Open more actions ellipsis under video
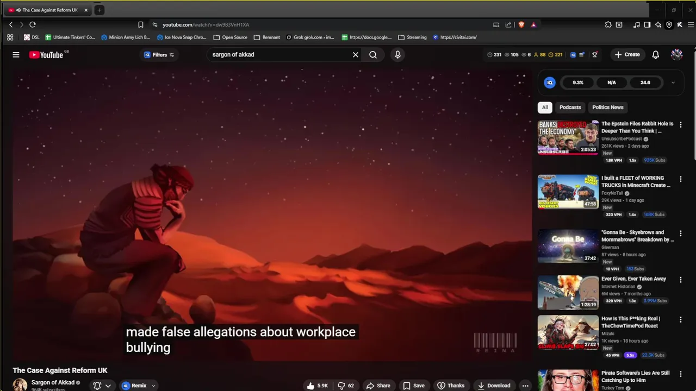 (525, 386)
